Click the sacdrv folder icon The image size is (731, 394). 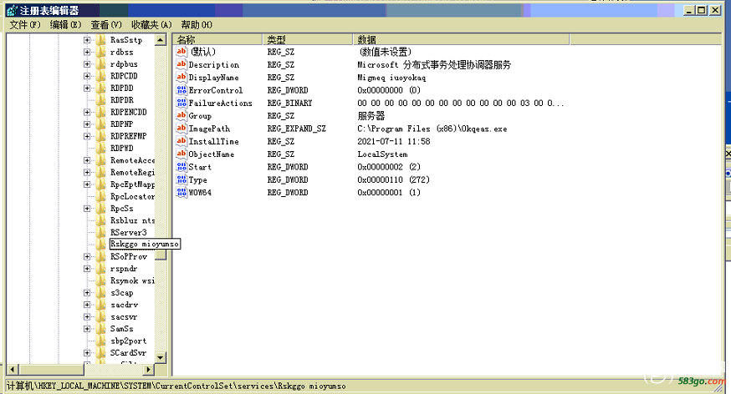click(x=100, y=305)
